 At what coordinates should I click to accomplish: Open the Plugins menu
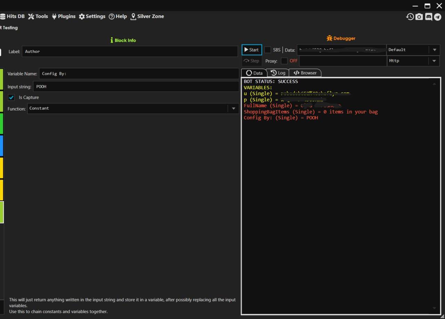pyautogui.click(x=64, y=16)
